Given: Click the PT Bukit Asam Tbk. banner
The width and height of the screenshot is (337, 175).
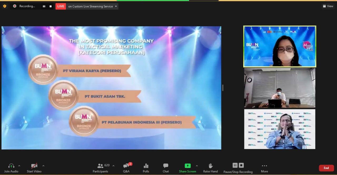Looking at the screenshot, I should [109, 96].
